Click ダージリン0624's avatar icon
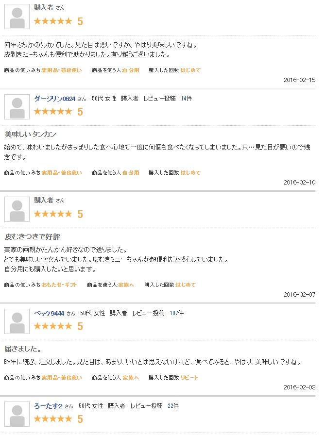Screen dimensions: 325x436 [17, 107]
